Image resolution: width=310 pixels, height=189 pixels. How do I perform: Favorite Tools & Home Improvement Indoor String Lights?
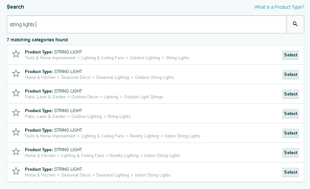[x=16, y=132]
